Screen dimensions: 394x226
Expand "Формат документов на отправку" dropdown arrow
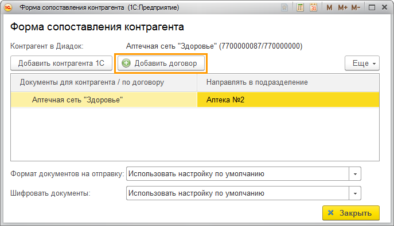(x=355, y=174)
